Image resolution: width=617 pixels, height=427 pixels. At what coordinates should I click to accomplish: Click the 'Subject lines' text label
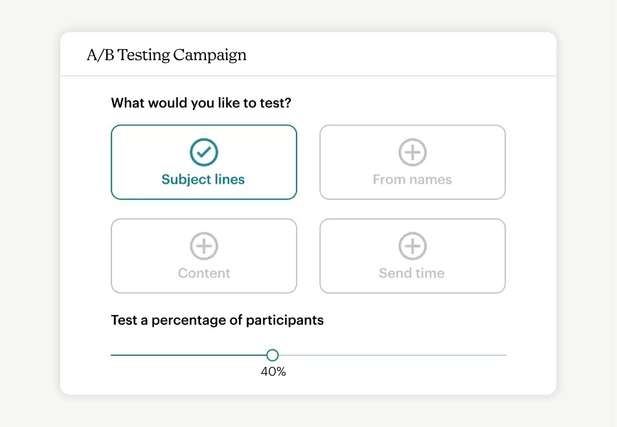tap(203, 180)
